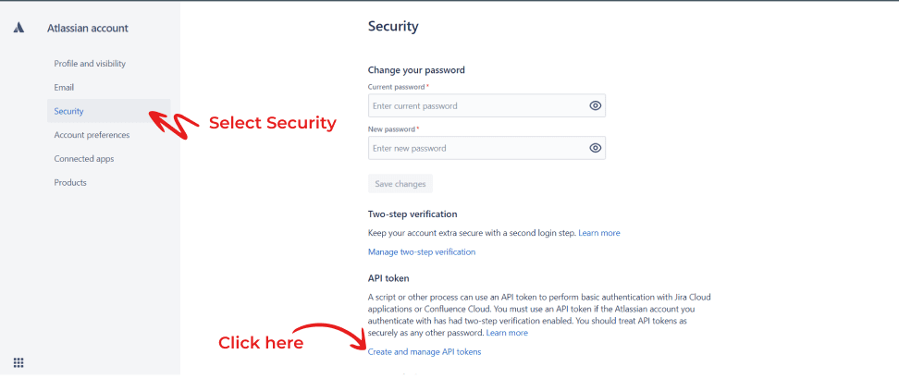Click the Atlassian account heading
Image resolution: width=899 pixels, height=379 pixels.
[88, 28]
